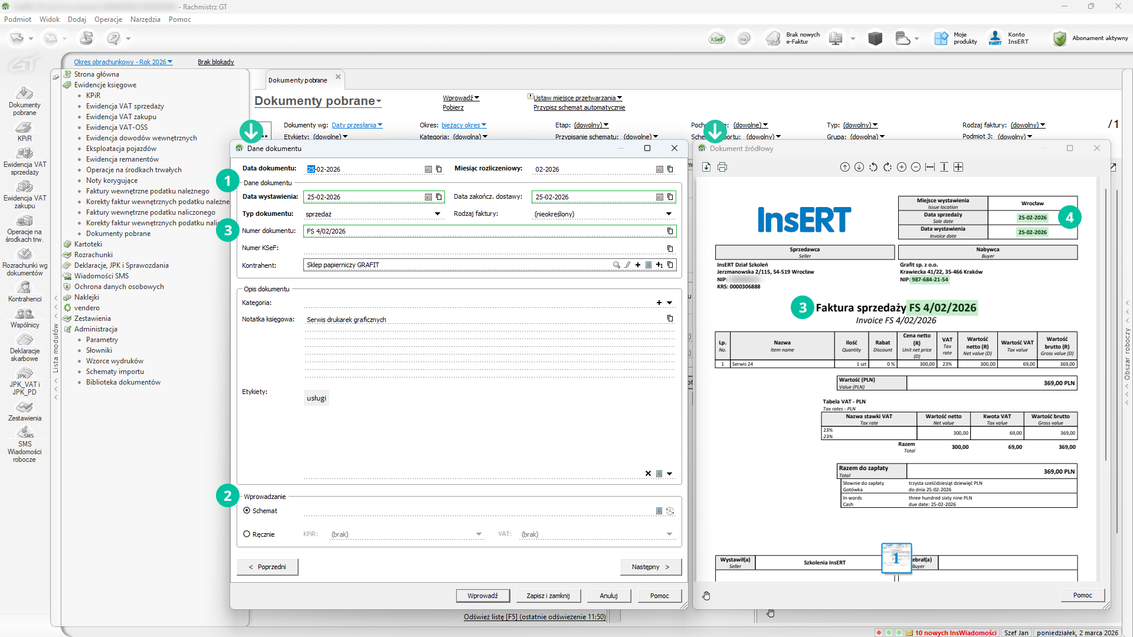Click the print icon in document viewer
This screenshot has width=1133, height=637.
[x=722, y=168]
